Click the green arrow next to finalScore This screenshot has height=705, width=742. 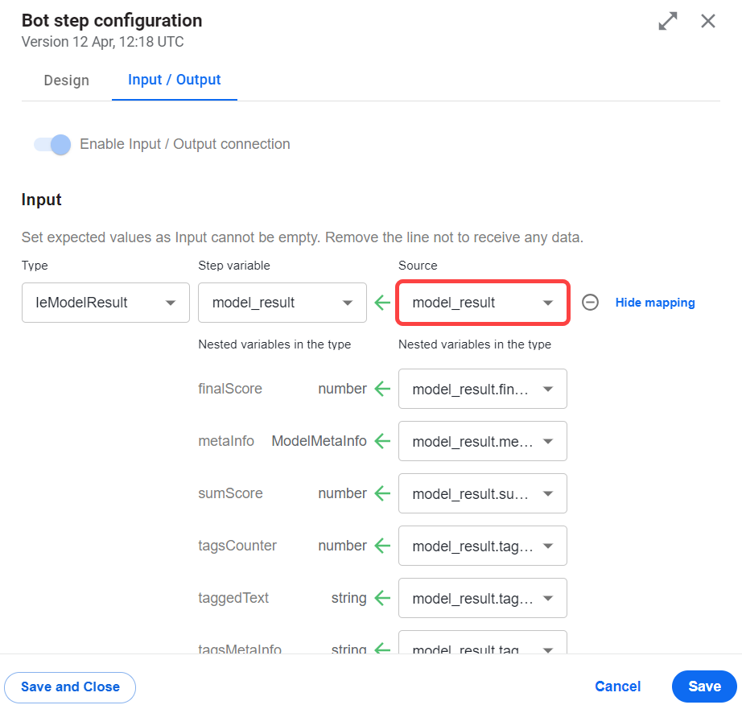point(382,389)
